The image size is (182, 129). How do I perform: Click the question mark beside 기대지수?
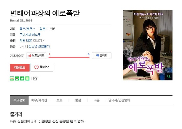tap(23, 56)
